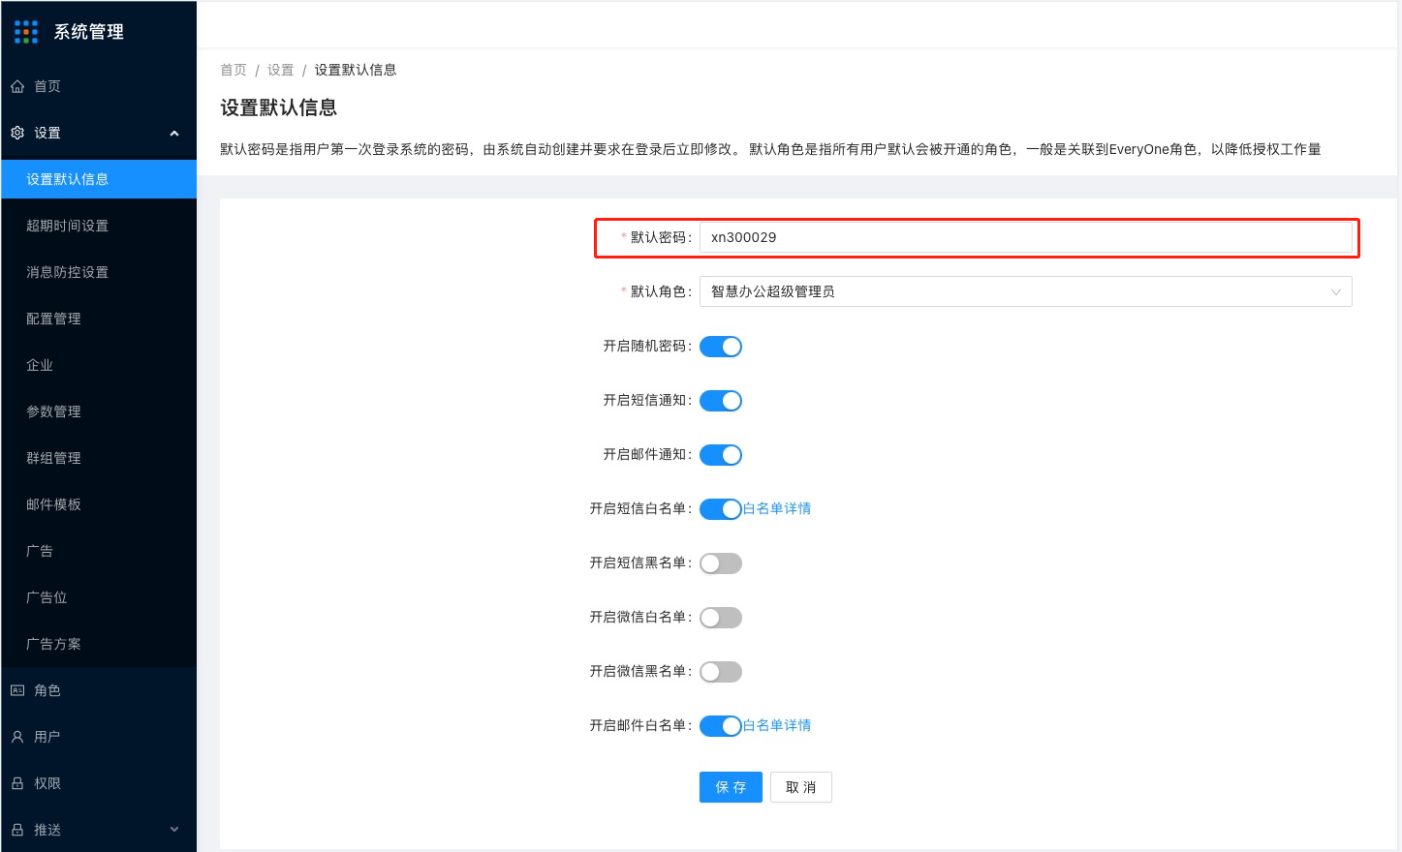Open 白名单详情 link for 短信白名单
This screenshot has height=852, width=1402.
(777, 508)
